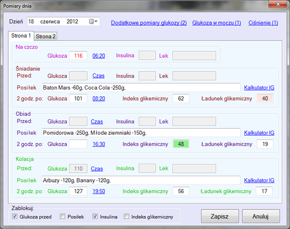Click Kolacja Ładunek glikemiczny field showing 17
The image size is (290, 229).
pos(264,191)
